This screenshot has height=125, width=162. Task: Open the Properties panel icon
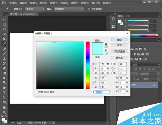[x=113, y=26]
